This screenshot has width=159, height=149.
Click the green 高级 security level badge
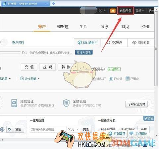click(114, 69)
